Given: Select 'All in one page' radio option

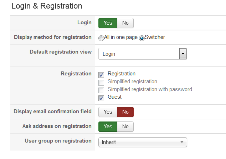Looking at the screenshot, I should click(x=102, y=38).
